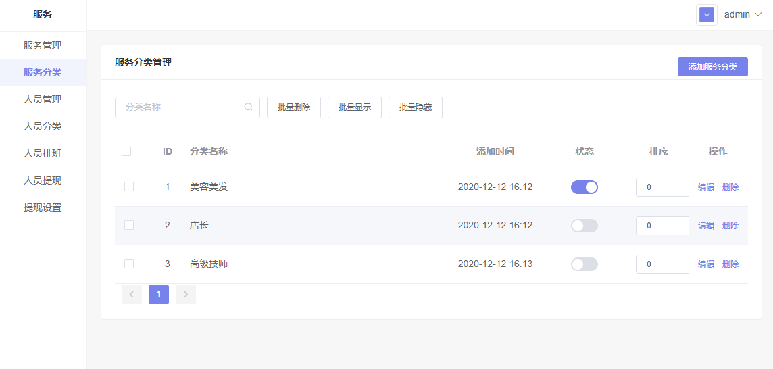The image size is (773, 369).
Task: Check the checkbox for 美容美发 row
Action: pyautogui.click(x=129, y=187)
